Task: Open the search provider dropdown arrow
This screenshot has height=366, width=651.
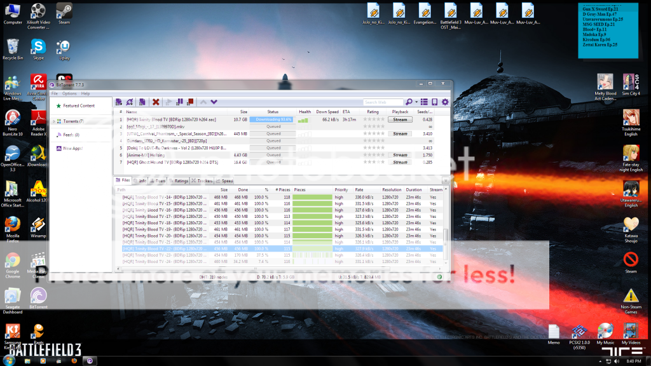Action: tap(416, 102)
